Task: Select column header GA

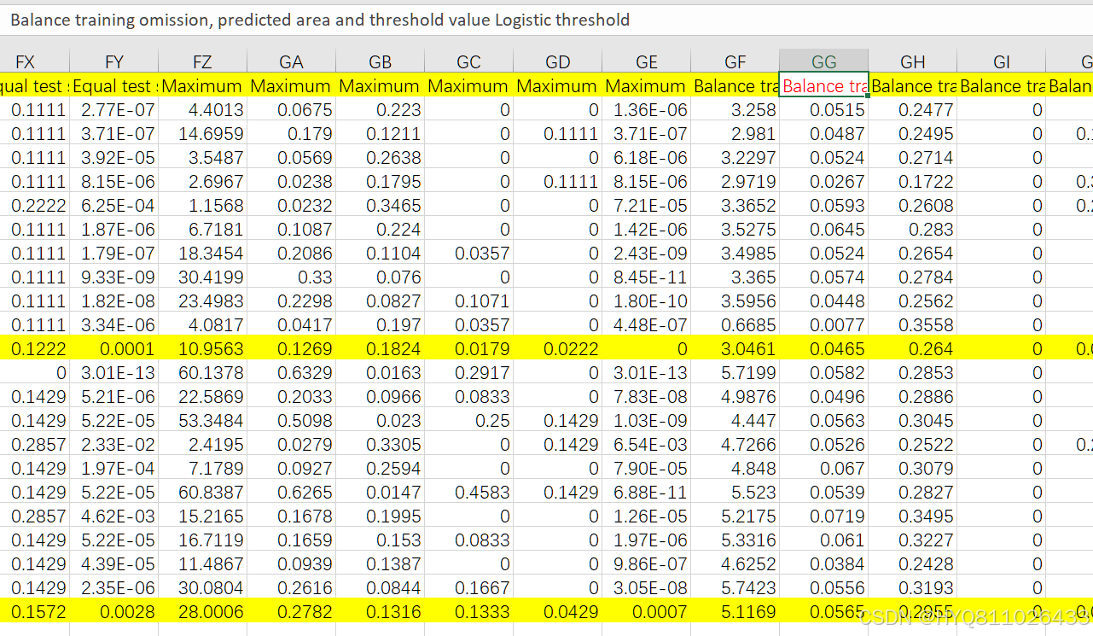Action: [x=292, y=61]
